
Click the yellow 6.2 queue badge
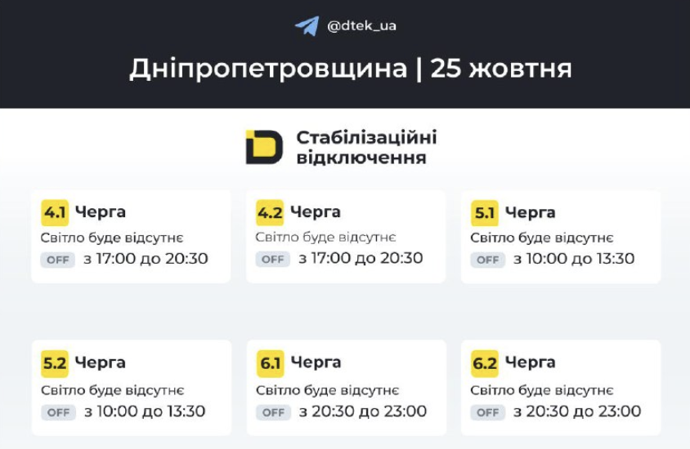(485, 363)
